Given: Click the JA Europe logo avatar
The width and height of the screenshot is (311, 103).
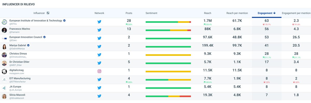Looking at the screenshot, I should coord(4,88).
